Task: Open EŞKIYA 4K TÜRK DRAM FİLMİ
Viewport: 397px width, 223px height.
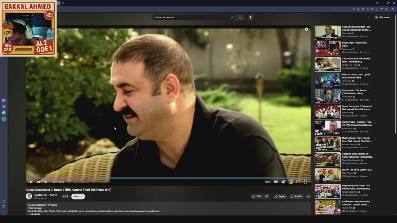Action: (357, 170)
